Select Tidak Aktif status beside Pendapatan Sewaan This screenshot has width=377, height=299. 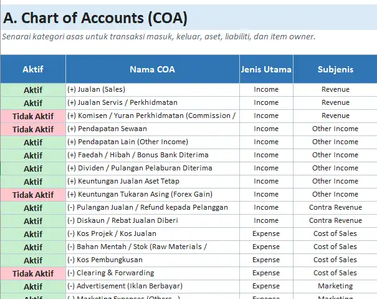click(x=33, y=129)
